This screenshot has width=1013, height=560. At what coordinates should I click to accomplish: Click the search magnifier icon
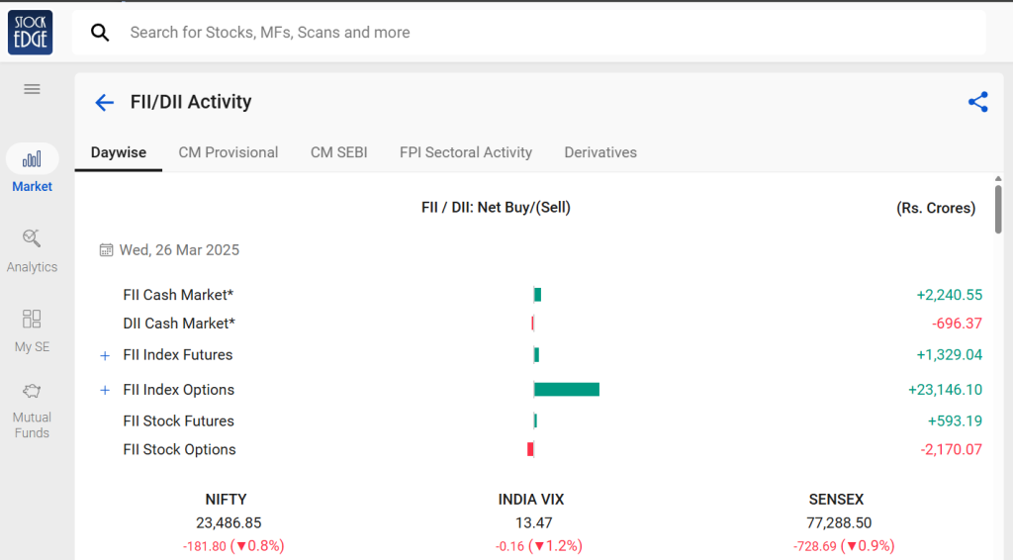pyautogui.click(x=100, y=33)
